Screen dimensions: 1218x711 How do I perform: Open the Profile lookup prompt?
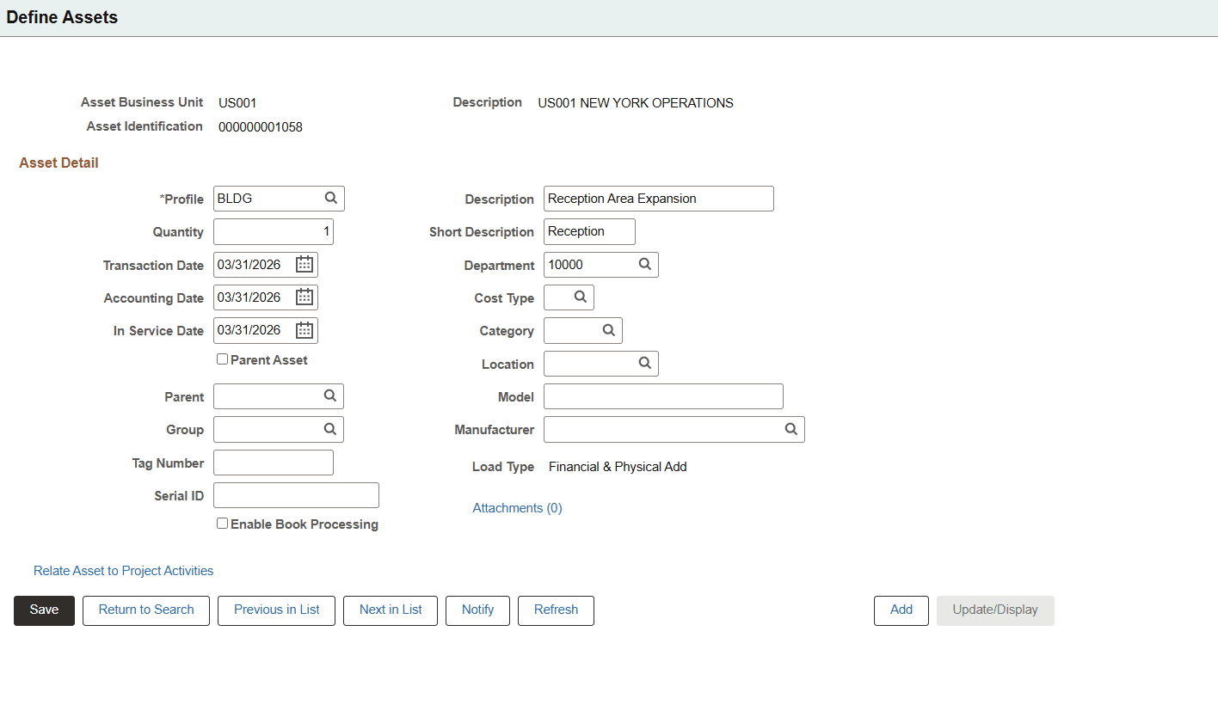tap(331, 198)
